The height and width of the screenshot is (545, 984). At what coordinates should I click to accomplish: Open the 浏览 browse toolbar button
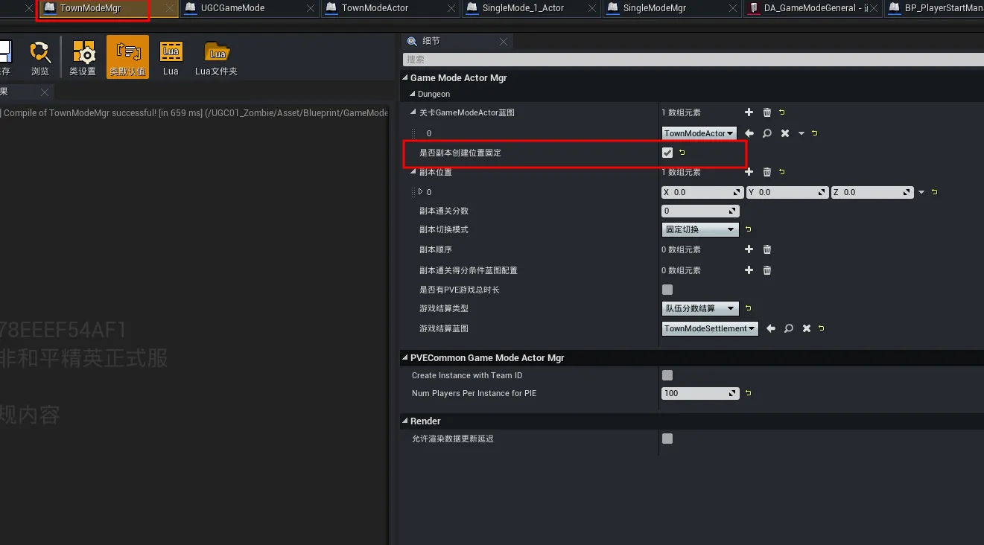[x=39, y=58]
